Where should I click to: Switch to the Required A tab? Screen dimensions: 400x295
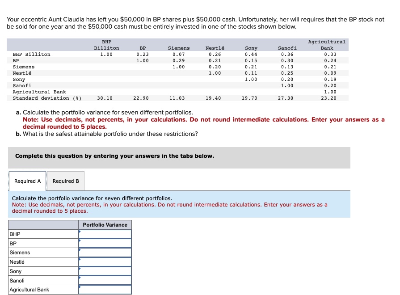(27, 181)
